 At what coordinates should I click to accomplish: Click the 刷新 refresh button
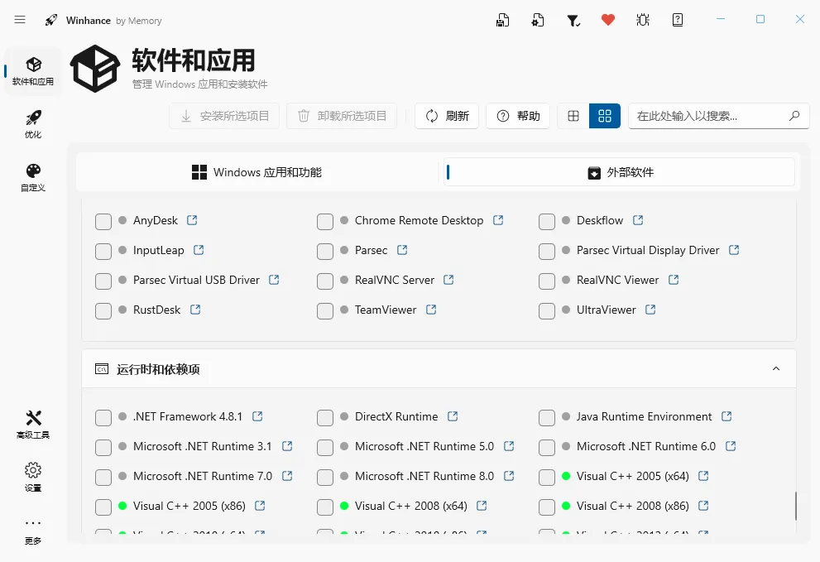pos(447,116)
